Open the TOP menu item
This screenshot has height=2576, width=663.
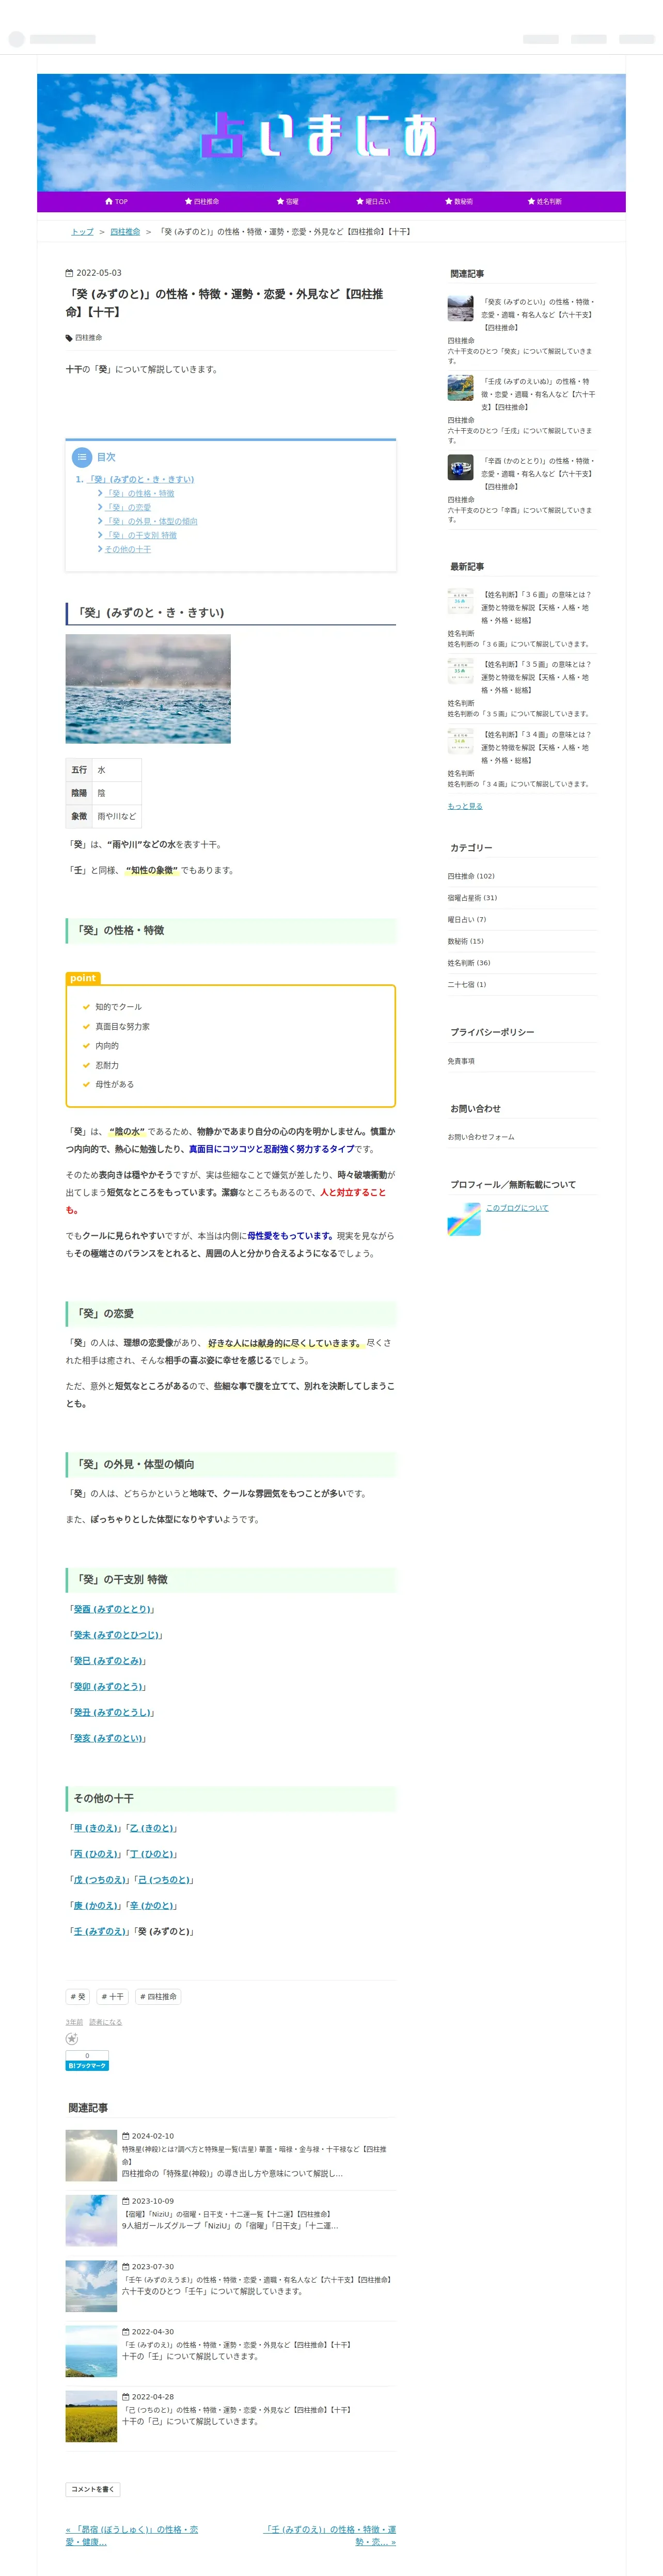coord(116,202)
